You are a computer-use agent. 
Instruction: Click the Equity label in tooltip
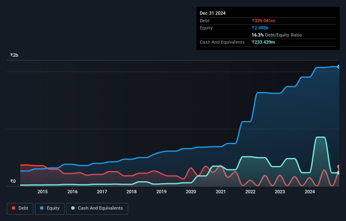(x=206, y=28)
